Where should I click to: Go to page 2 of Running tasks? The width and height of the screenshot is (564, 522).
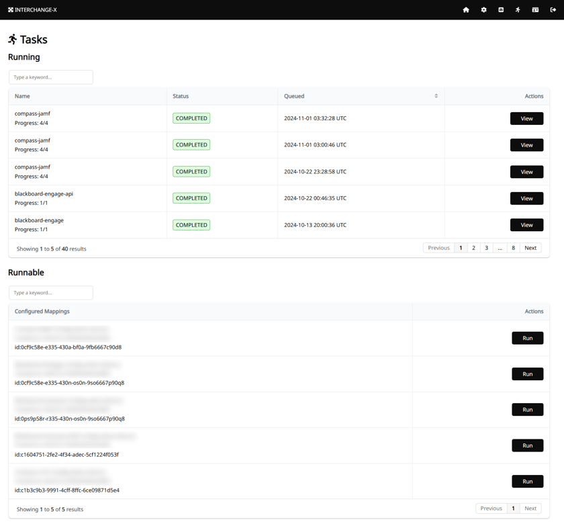473,248
